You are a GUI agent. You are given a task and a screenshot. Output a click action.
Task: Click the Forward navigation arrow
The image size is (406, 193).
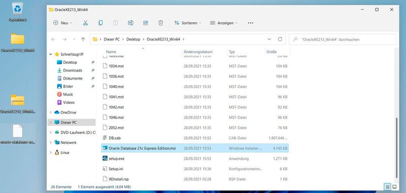click(64, 40)
